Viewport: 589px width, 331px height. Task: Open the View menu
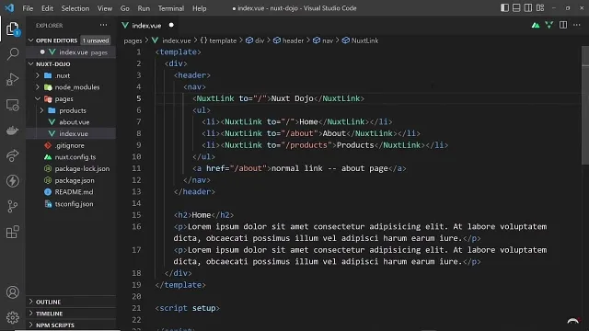(x=105, y=8)
